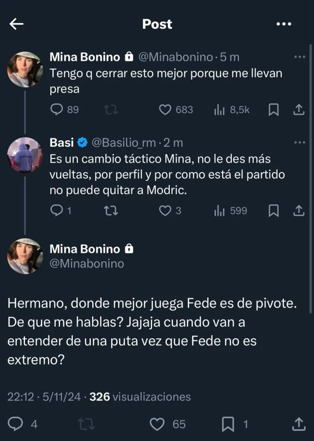Reply to Basi's tweet about Modric
This screenshot has height=441, width=314.
pos(57,211)
